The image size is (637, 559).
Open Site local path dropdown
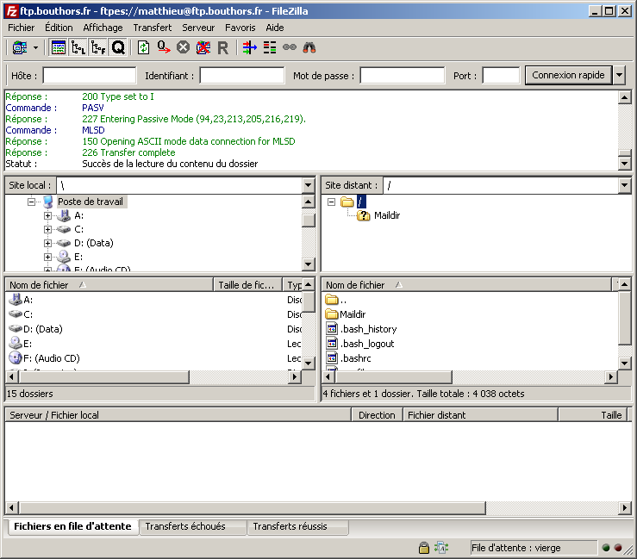[309, 185]
